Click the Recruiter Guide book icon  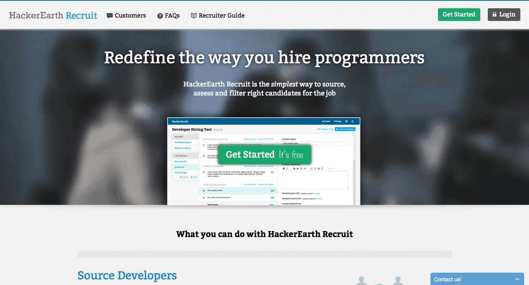(x=194, y=16)
